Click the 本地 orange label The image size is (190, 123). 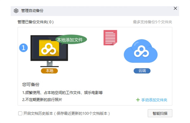tap(49, 71)
